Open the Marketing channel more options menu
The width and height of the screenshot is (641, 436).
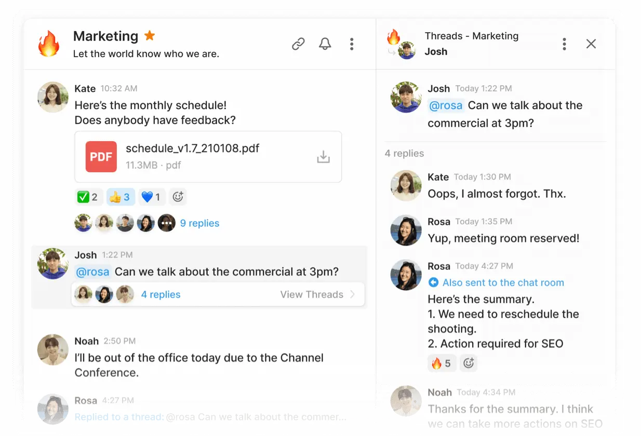coord(352,44)
